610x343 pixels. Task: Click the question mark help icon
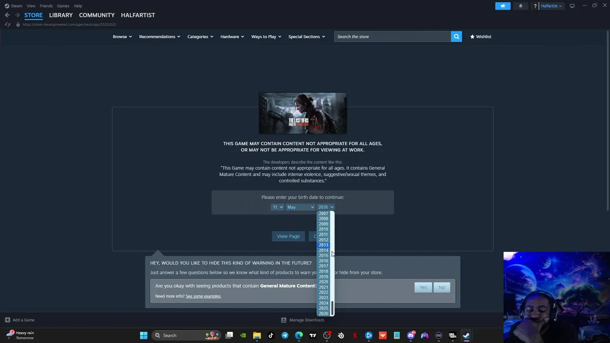pyautogui.click(x=535, y=6)
